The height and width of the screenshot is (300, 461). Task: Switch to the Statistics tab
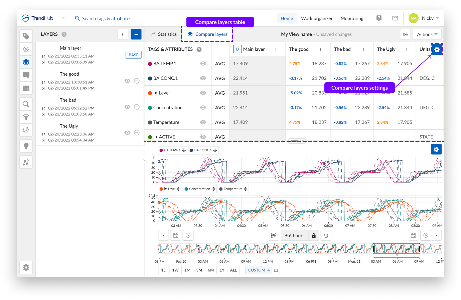(163, 34)
